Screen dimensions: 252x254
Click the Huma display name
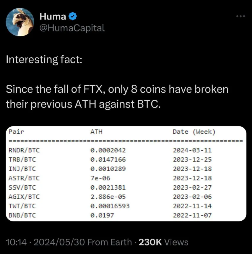(53, 16)
